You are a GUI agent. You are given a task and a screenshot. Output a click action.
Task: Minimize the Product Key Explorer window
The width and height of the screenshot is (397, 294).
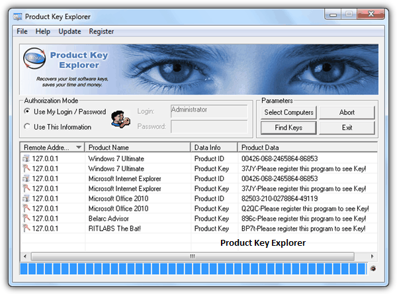coord(333,14)
